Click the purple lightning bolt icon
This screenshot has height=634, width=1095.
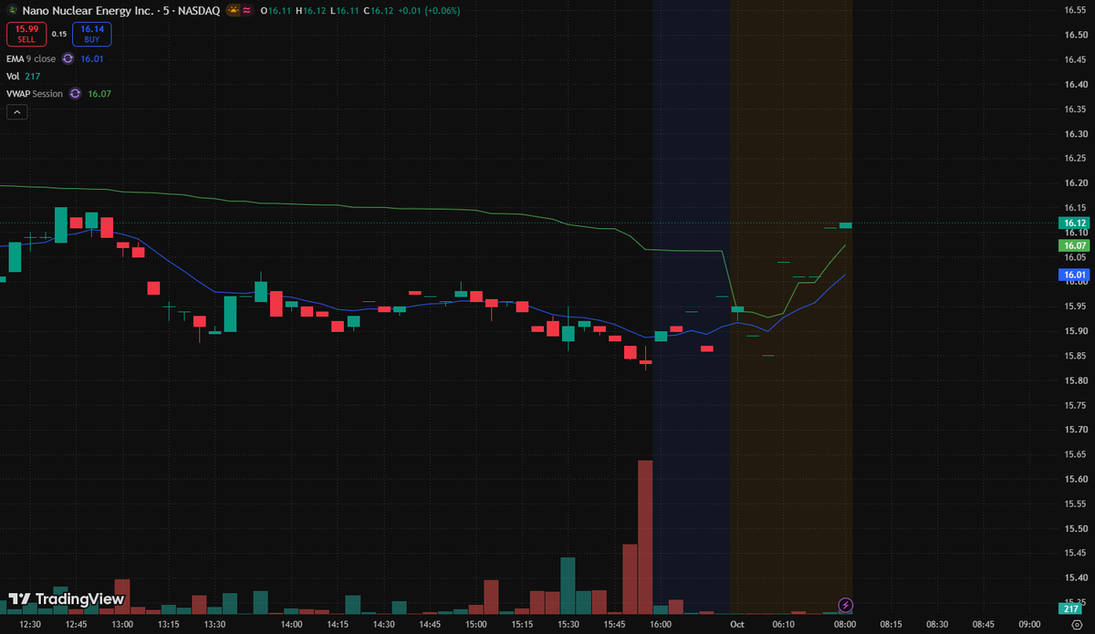(845, 604)
